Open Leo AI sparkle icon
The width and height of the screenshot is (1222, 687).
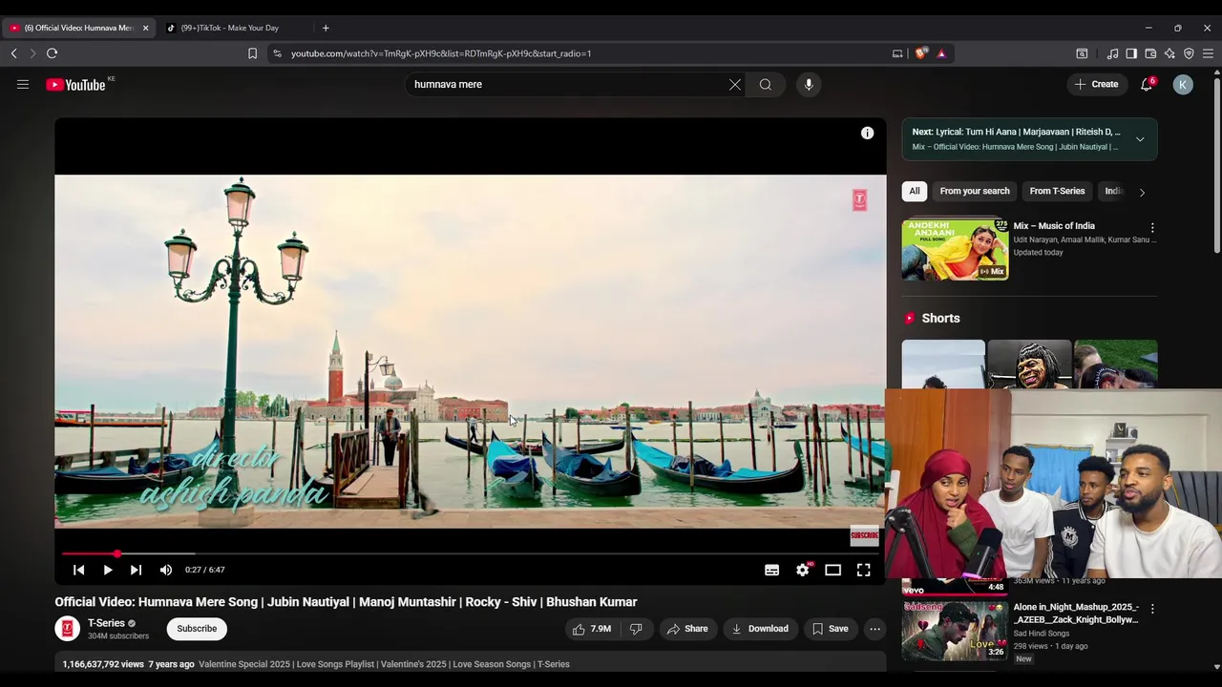coord(1169,53)
